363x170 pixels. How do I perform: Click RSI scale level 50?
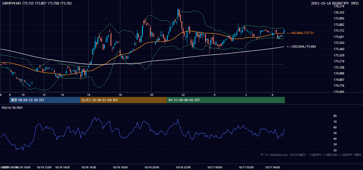click(335, 133)
